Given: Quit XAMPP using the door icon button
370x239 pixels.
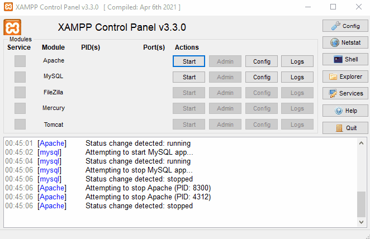Looking at the screenshot, I should (x=345, y=127).
